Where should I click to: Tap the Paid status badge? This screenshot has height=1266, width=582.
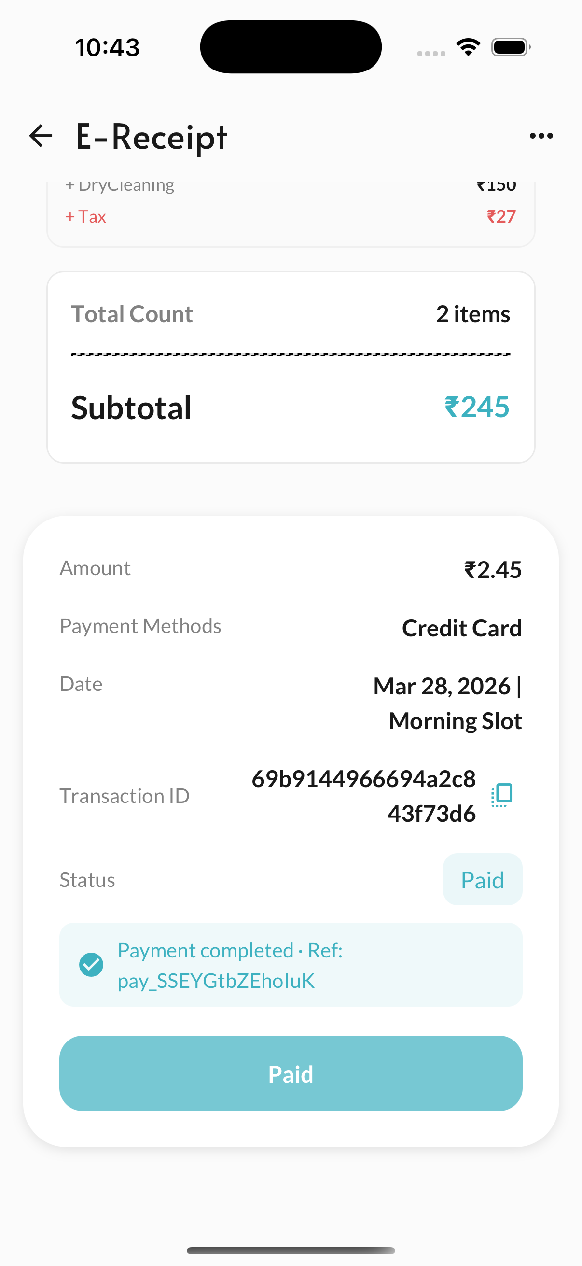482,879
